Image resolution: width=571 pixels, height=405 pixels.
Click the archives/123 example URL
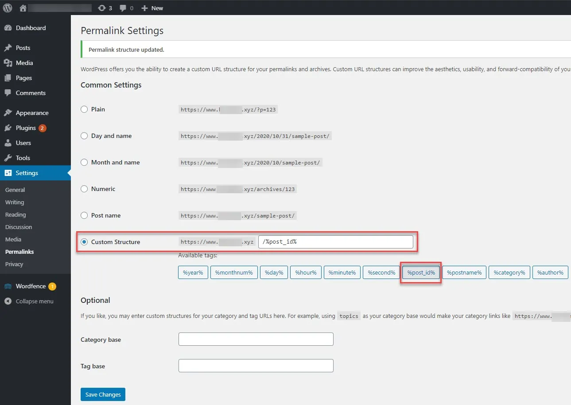[x=237, y=189]
